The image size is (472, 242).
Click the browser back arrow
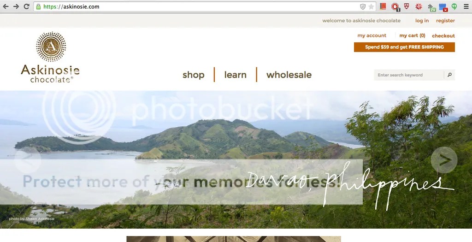click(x=6, y=6)
